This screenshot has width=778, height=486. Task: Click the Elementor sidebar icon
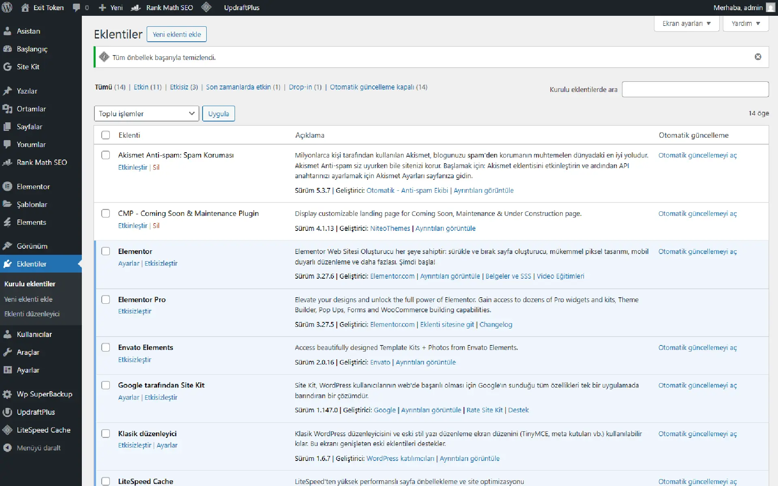coord(7,187)
